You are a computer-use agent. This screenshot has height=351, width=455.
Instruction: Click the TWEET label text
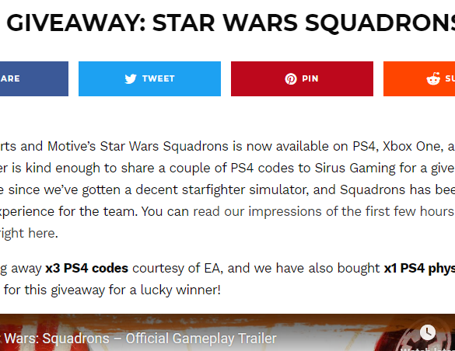point(159,78)
